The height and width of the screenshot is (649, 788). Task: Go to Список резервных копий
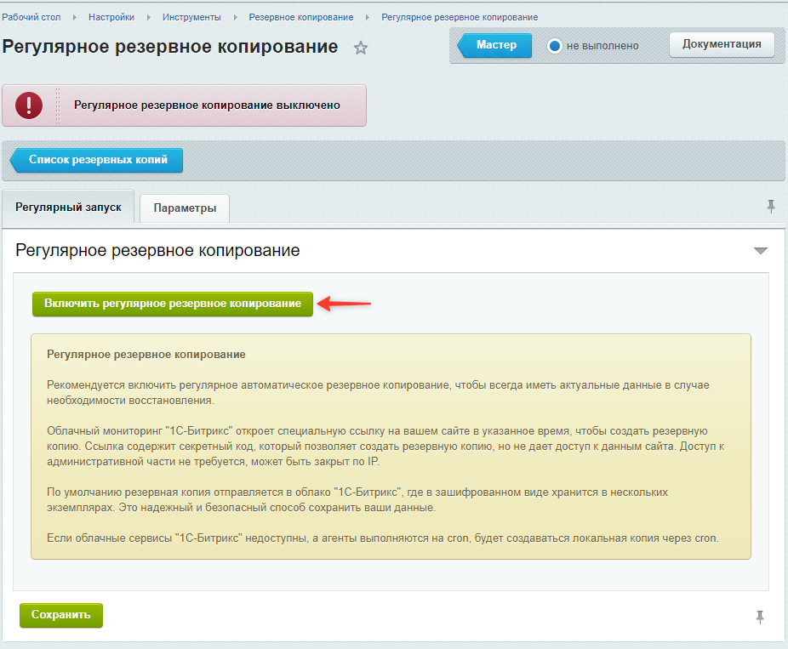tap(96, 160)
